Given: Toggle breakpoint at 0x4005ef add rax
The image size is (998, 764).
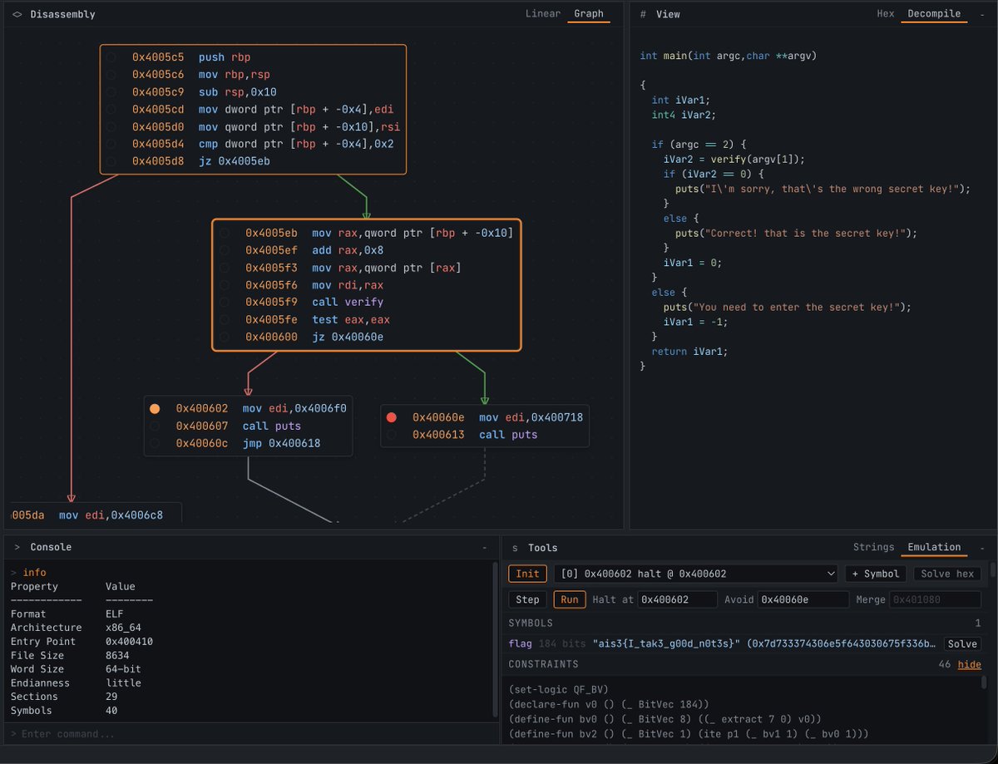Looking at the screenshot, I should (225, 250).
